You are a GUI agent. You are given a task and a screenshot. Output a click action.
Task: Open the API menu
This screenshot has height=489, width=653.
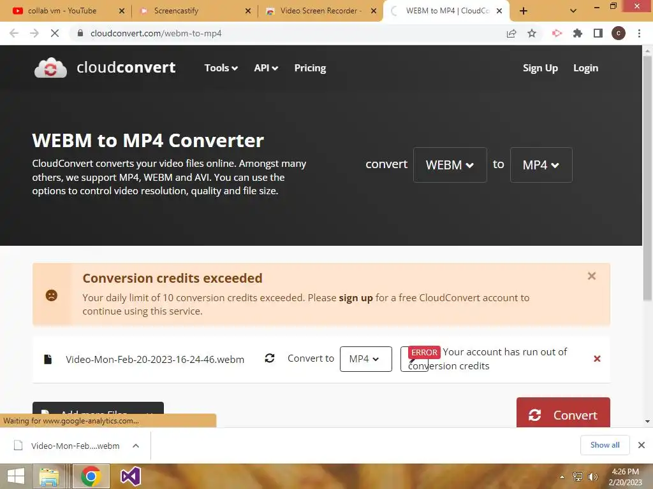pos(266,67)
